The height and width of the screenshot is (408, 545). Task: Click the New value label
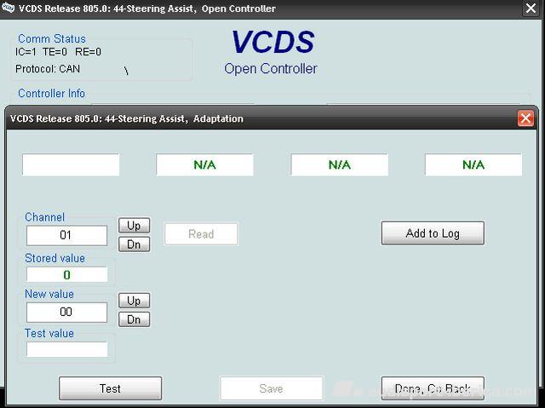(x=49, y=294)
